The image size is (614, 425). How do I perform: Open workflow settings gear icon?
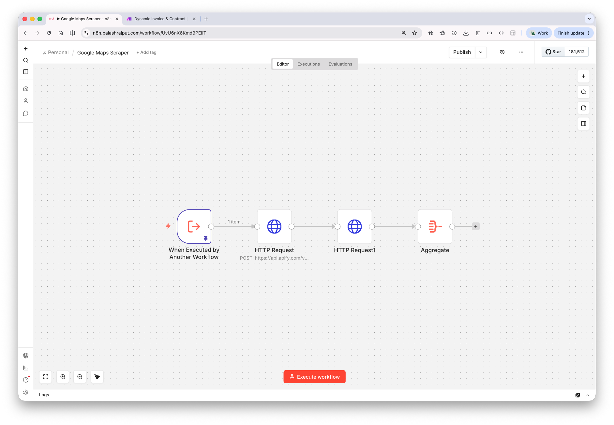pyautogui.click(x=25, y=392)
